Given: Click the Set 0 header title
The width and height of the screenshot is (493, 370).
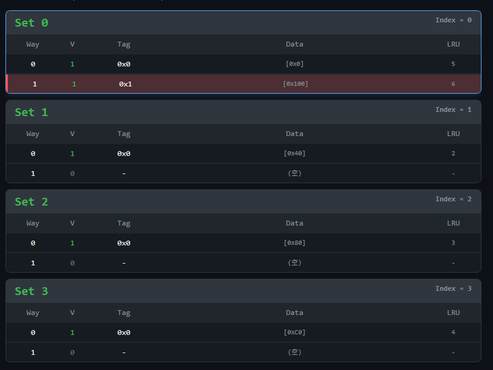Looking at the screenshot, I should point(31,23).
